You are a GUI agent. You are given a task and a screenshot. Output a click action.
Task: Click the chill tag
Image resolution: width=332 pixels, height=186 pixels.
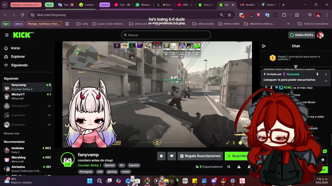point(100,172)
